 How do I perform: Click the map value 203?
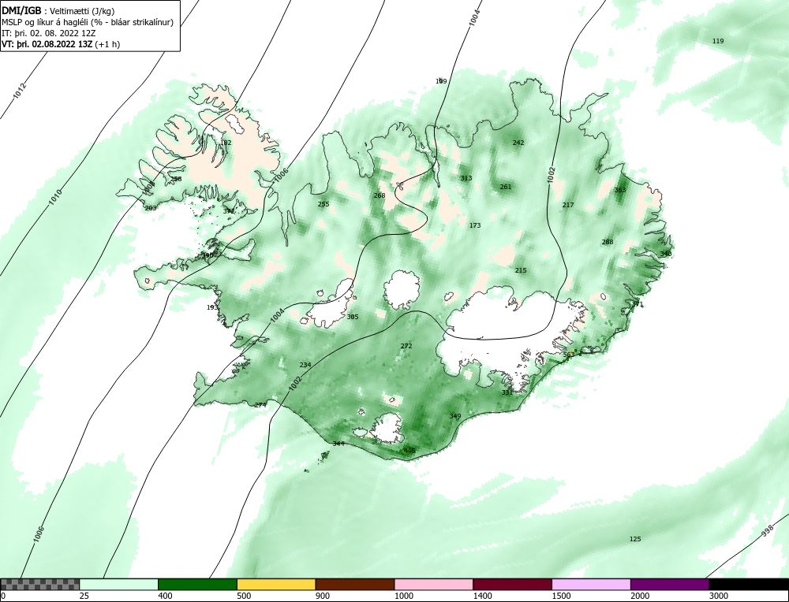(151, 208)
